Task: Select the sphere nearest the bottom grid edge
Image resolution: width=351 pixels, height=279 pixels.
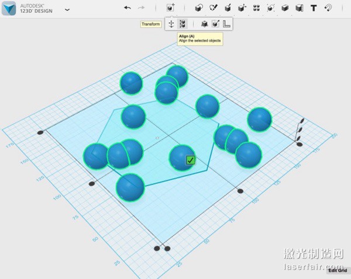Action: tap(130, 187)
